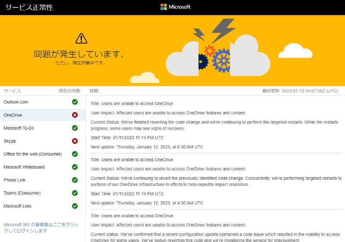Click status text 'We've finished reverting the code change'
The width and height of the screenshot is (345, 242).
[x=214, y=125]
